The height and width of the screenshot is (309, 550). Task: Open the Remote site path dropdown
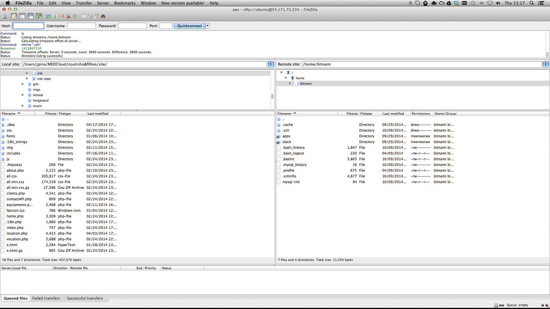coord(546,64)
